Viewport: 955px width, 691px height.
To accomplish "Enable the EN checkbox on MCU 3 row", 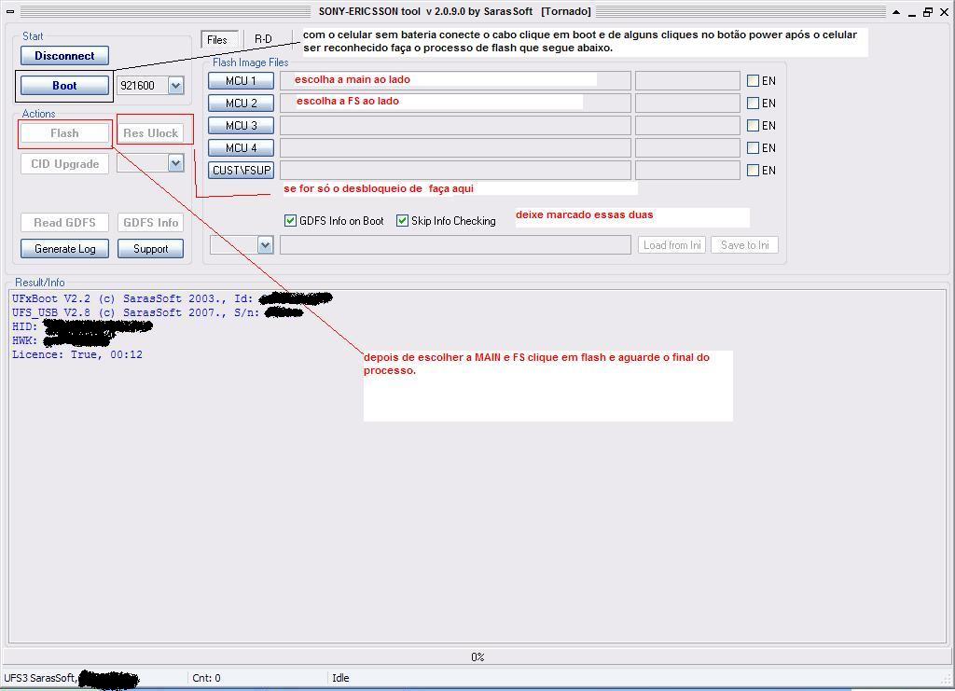I will pos(754,125).
